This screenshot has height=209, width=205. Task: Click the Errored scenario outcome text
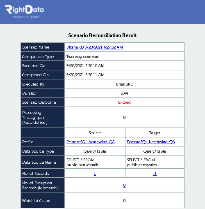(x=124, y=102)
